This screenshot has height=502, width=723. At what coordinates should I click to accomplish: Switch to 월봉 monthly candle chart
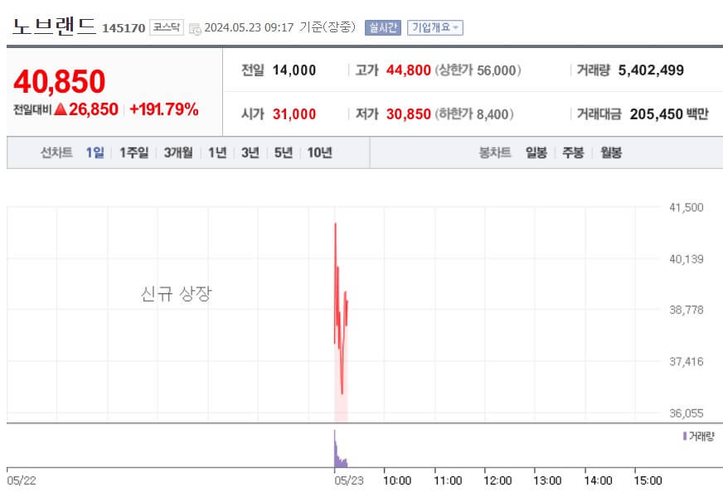tap(611, 152)
